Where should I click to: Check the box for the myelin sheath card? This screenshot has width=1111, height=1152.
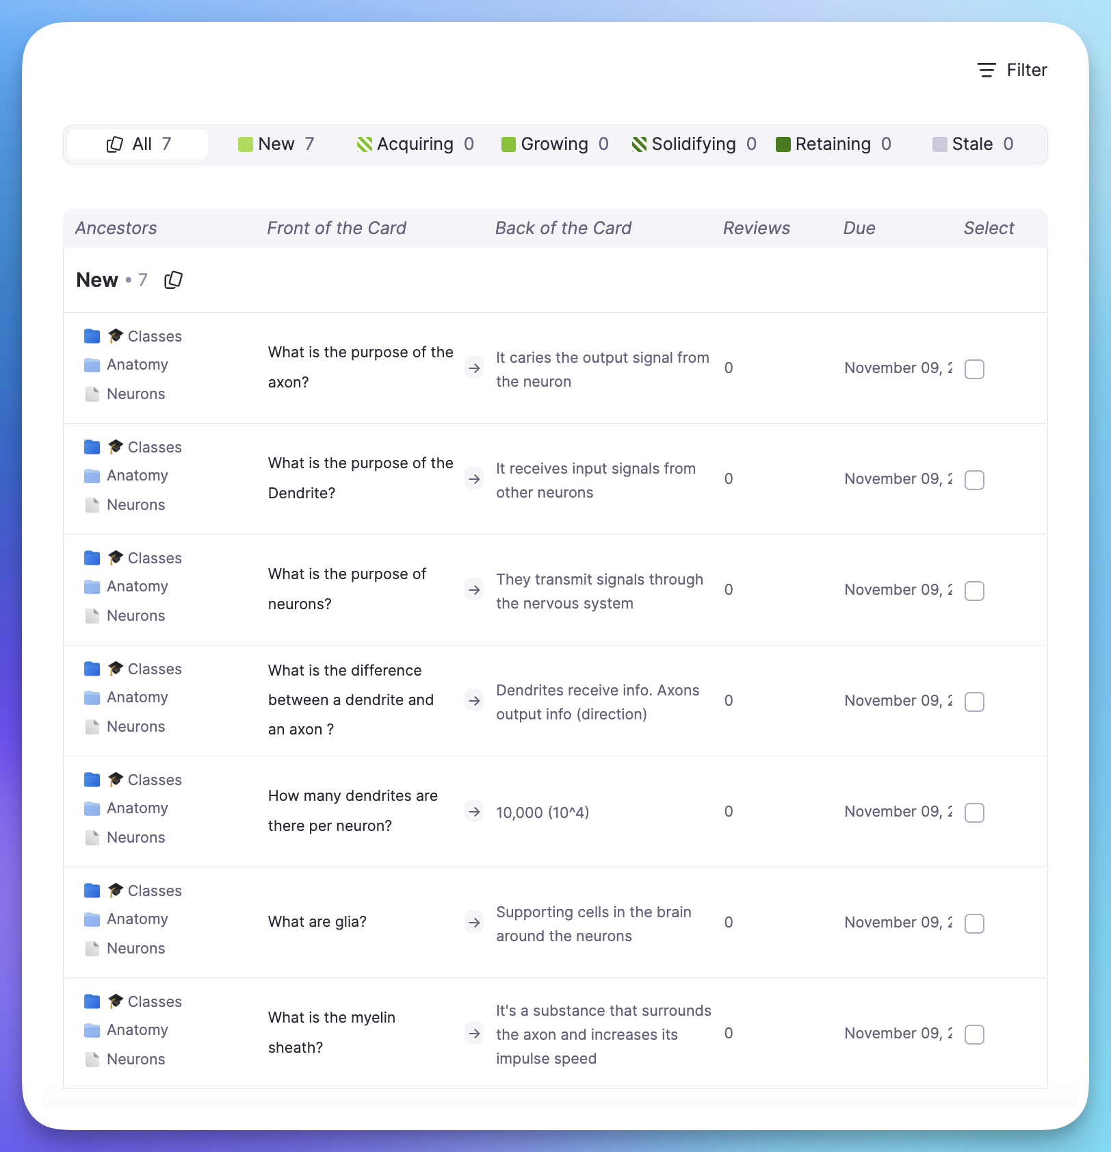pos(974,1035)
